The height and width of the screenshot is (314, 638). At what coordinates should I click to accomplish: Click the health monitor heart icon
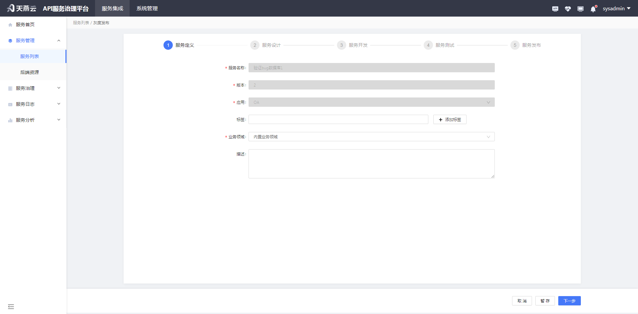568,9
